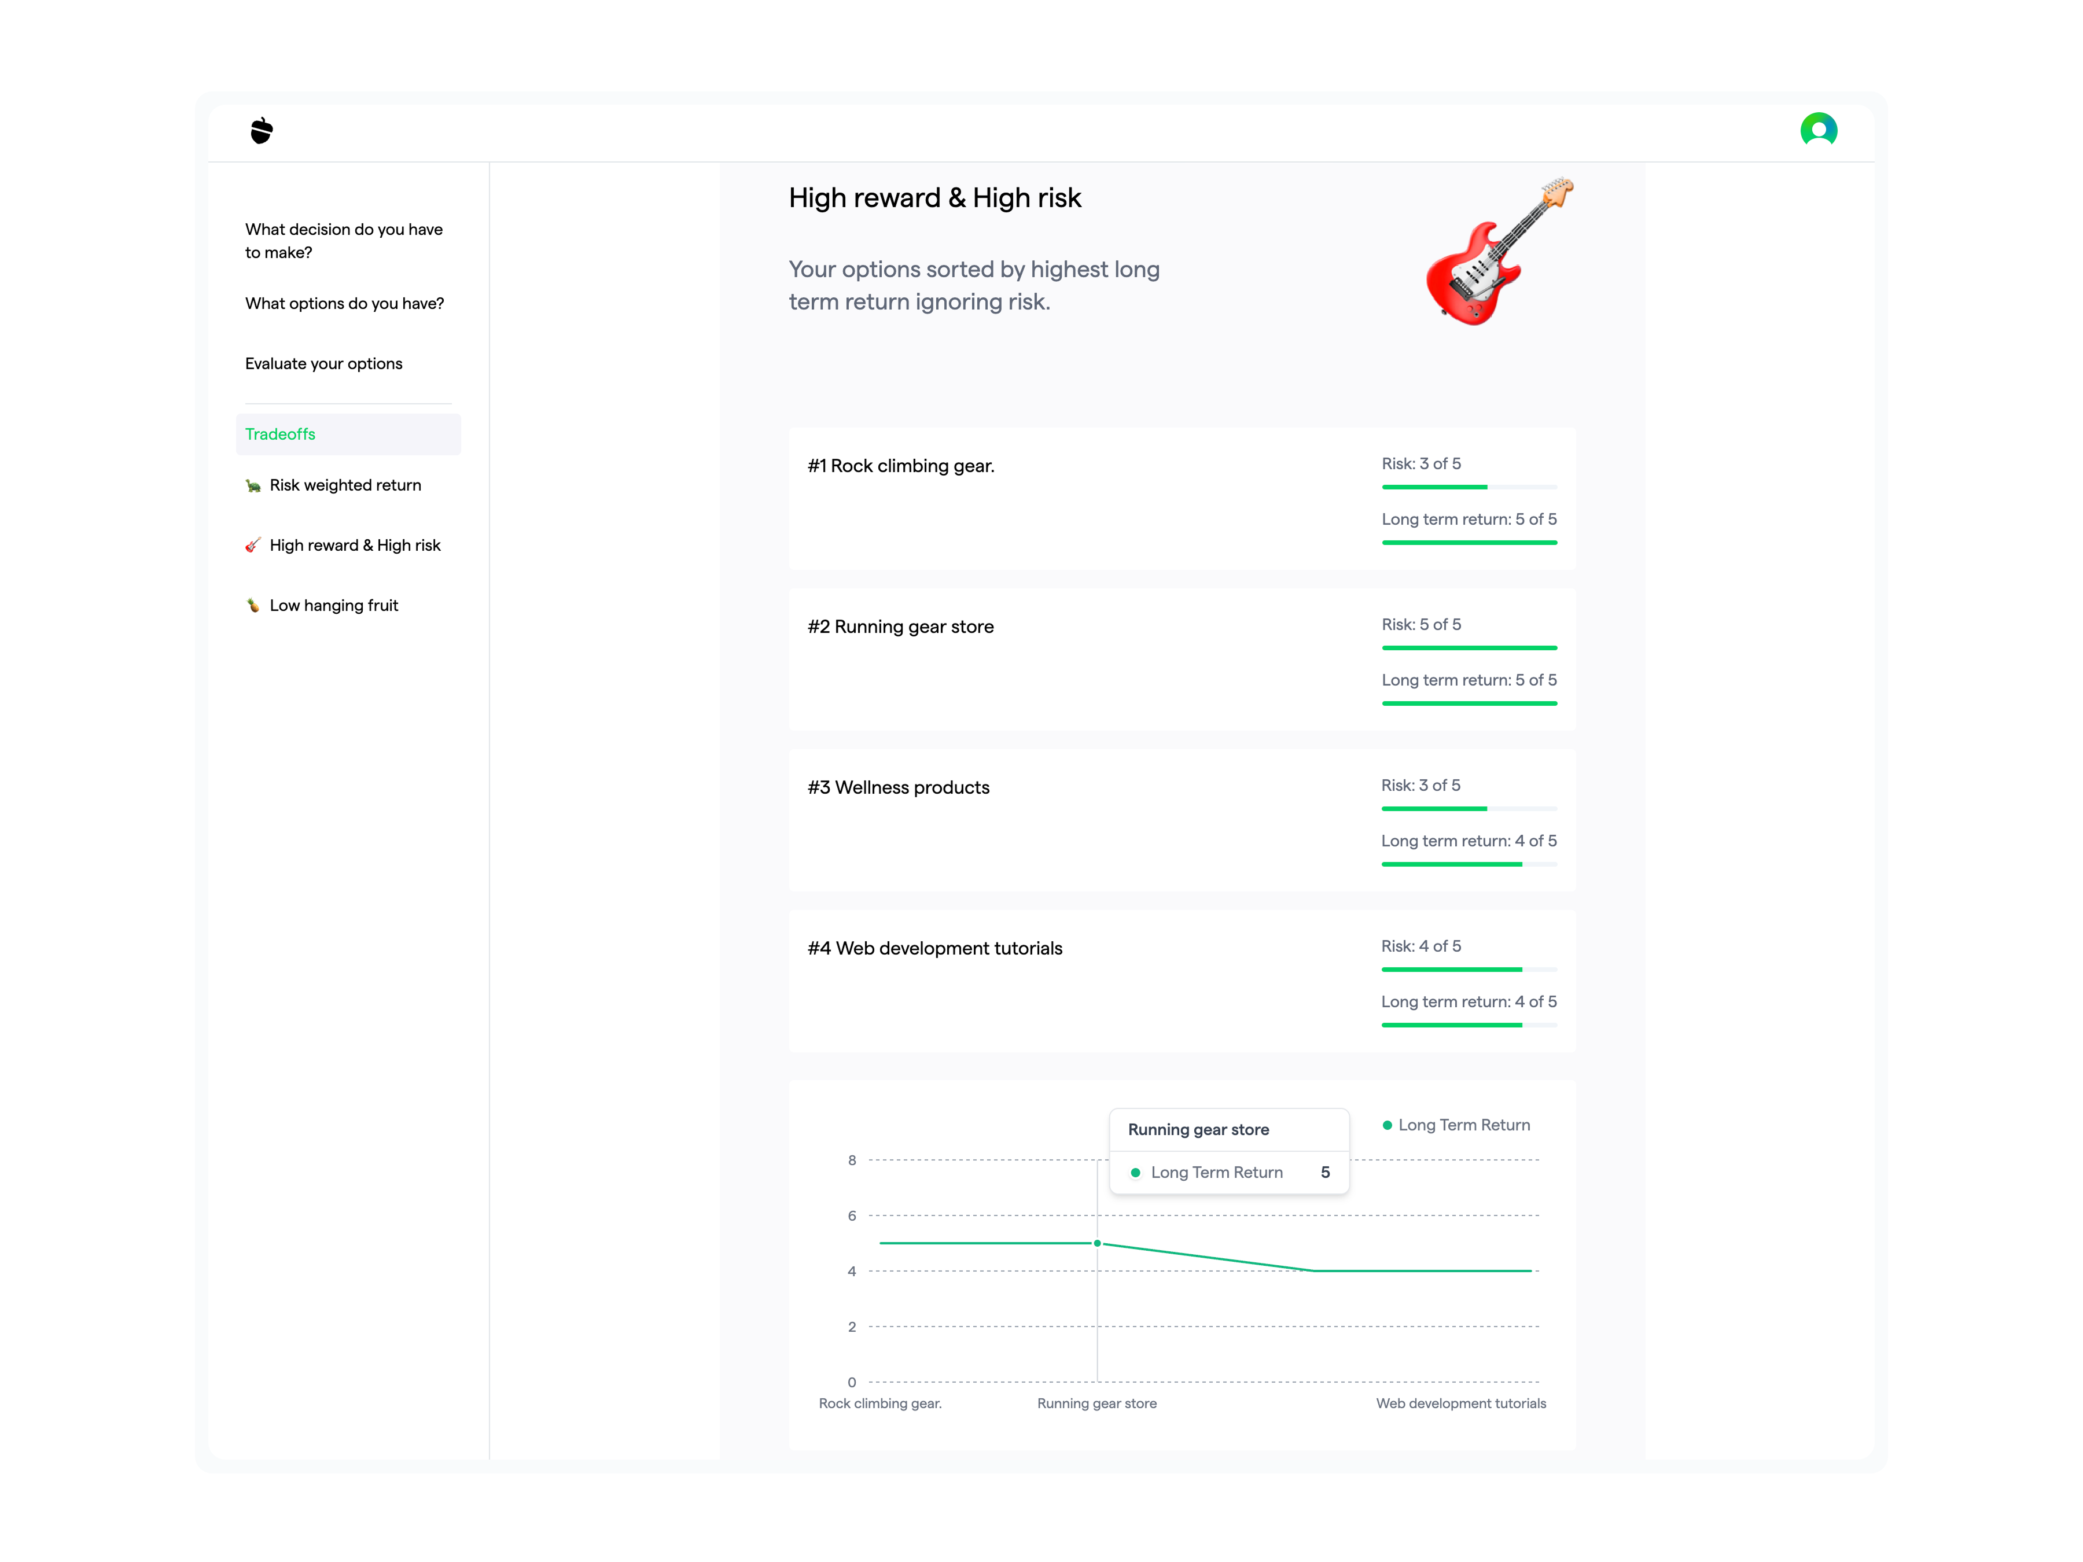The image size is (2083, 1562).
Task: Open 'What decision do you have to make?' step
Action: (x=344, y=241)
